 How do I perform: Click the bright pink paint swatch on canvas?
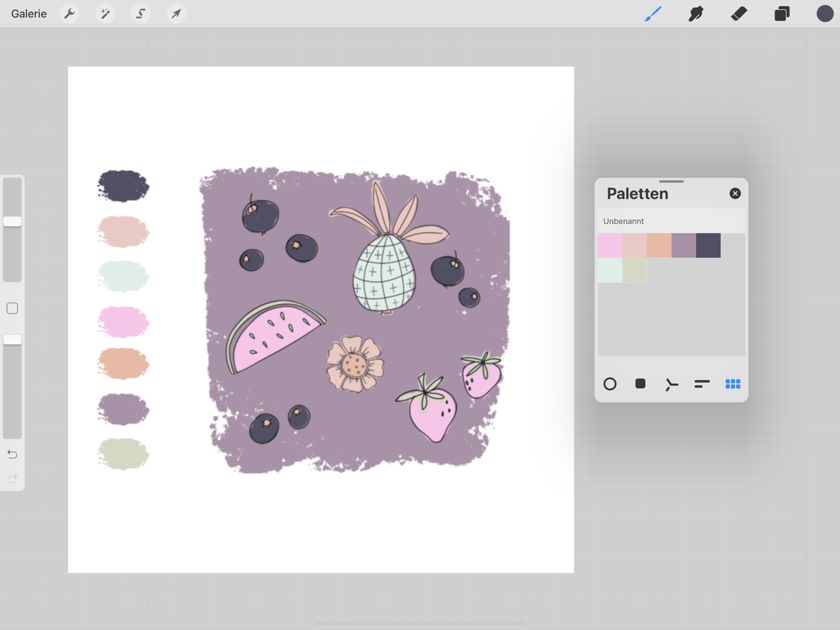click(x=123, y=321)
